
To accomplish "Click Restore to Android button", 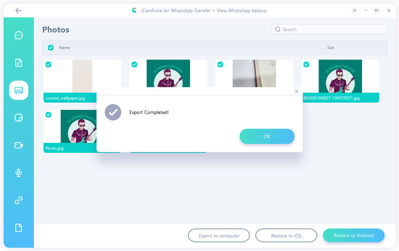I will (353, 236).
